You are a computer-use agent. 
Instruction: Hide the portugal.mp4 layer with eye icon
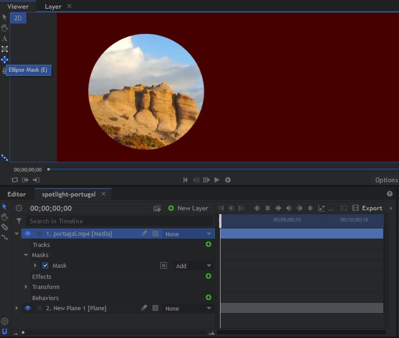[x=28, y=234]
